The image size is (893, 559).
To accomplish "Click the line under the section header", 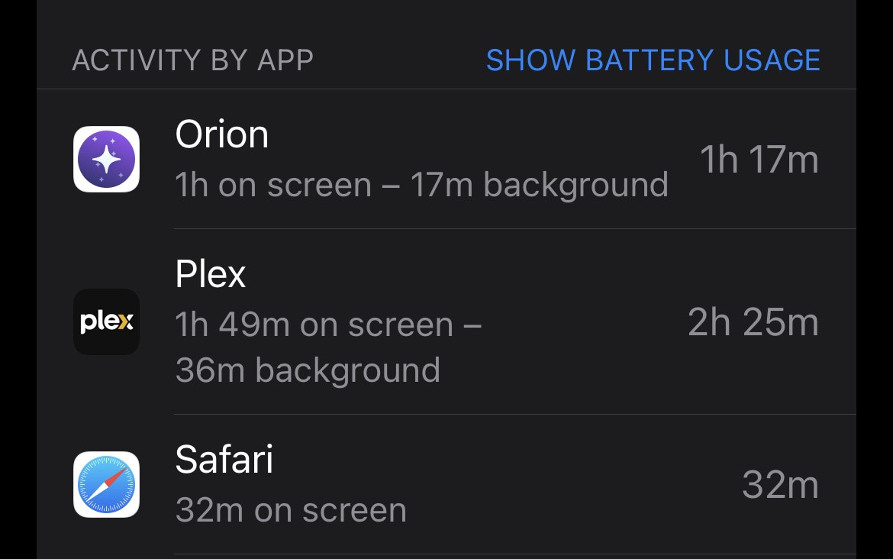I will tap(446, 89).
